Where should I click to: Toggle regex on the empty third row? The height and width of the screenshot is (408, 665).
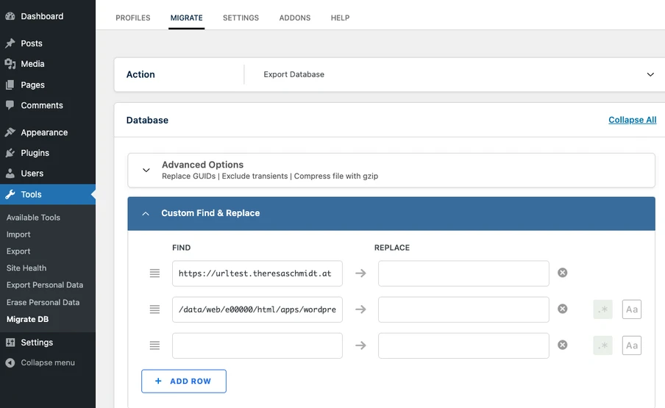pos(602,346)
